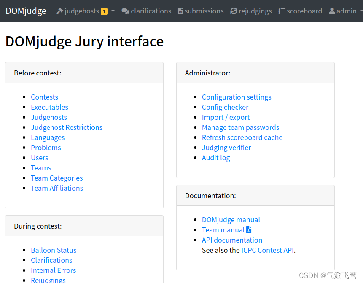Click the judgehosts count badge
The height and width of the screenshot is (283, 363).
pyautogui.click(x=104, y=11)
